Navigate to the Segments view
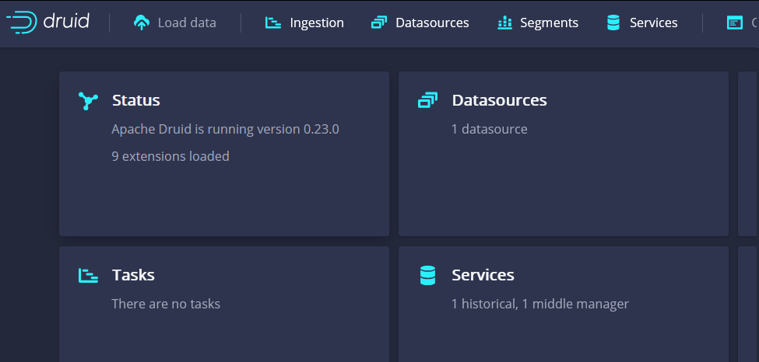Image resolution: width=759 pixels, height=362 pixels. [549, 23]
